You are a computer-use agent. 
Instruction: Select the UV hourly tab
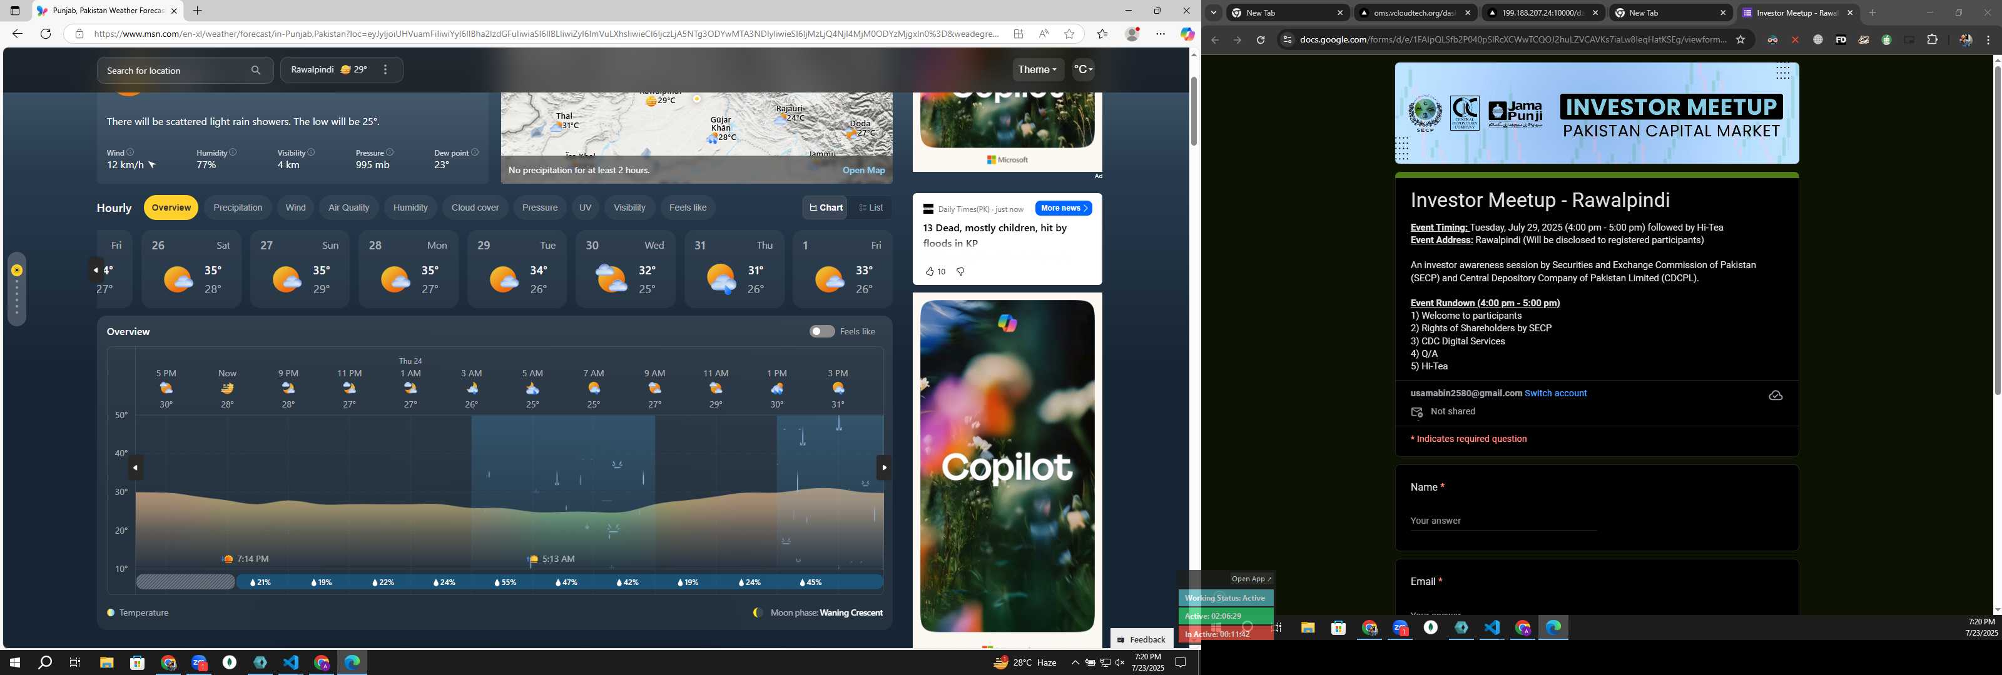[585, 207]
